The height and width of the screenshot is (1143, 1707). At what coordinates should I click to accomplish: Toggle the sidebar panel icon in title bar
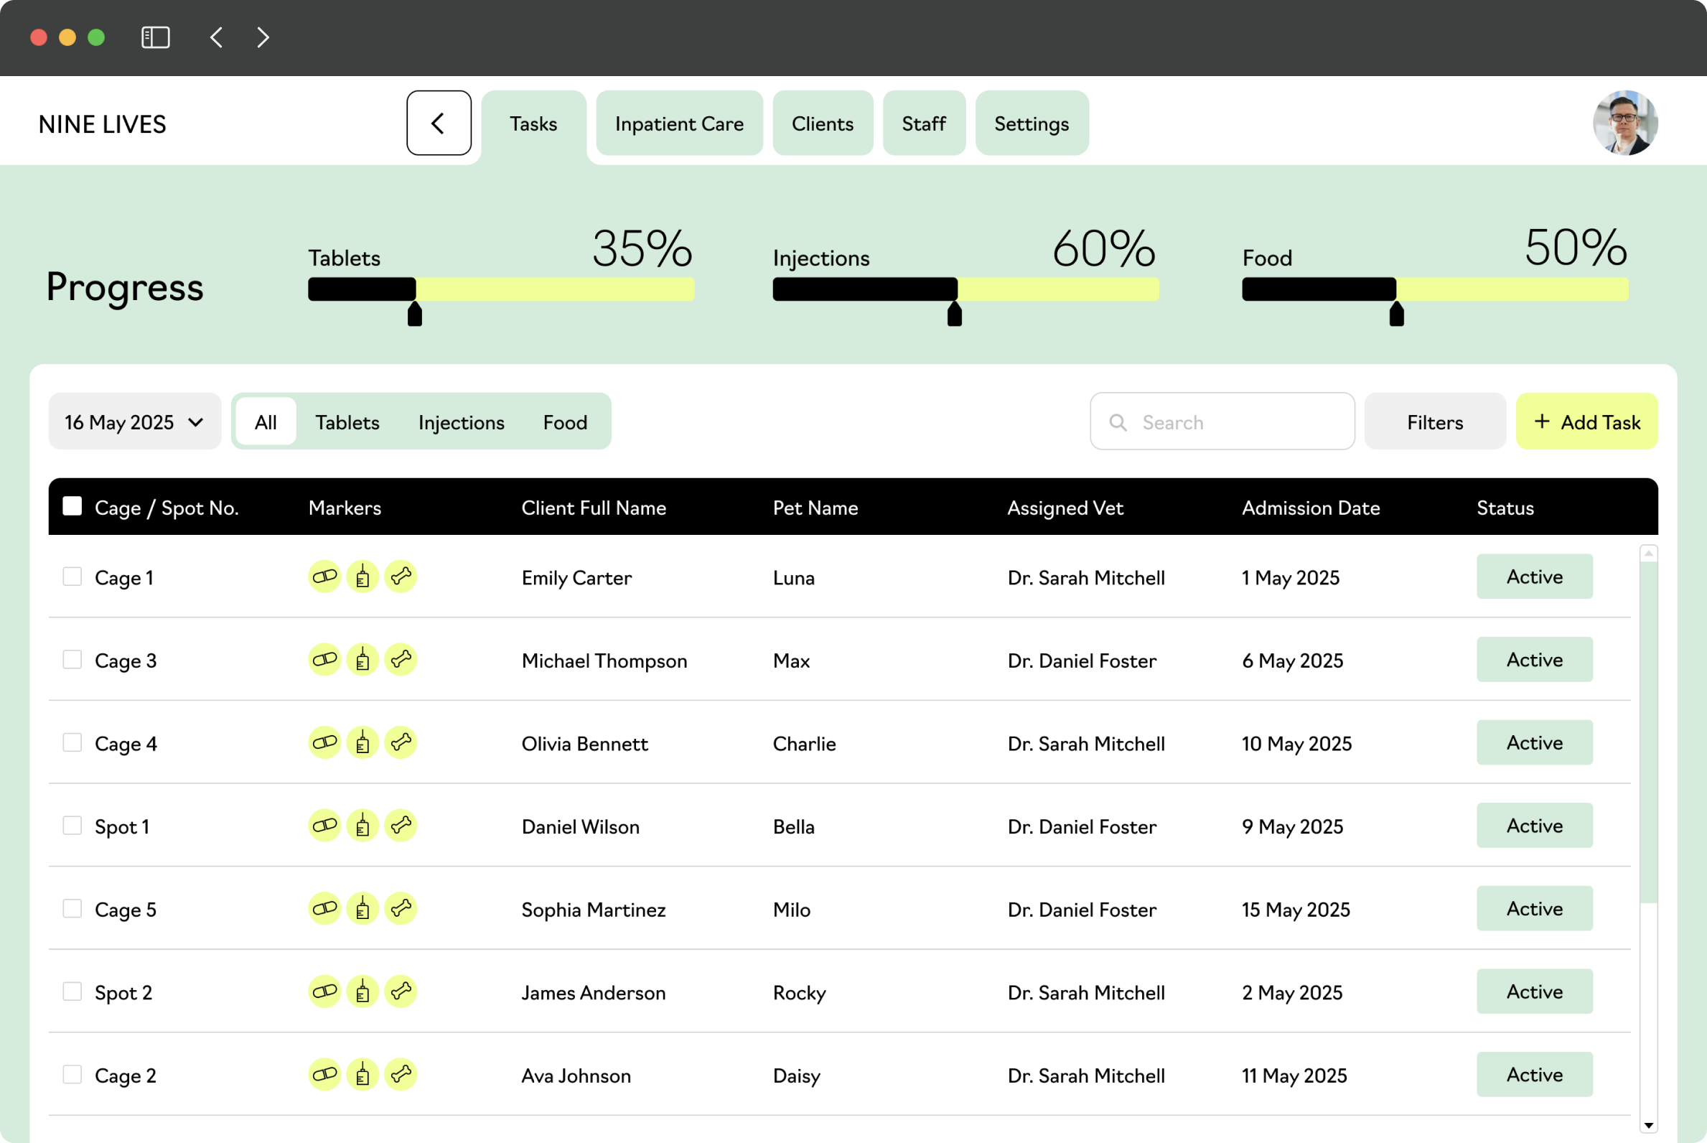point(155,37)
